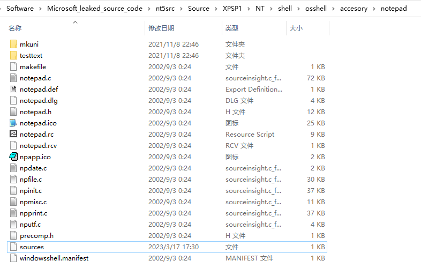Image resolution: width=421 pixels, height=268 pixels.
Task: Click the nputf.c file icon
Action: (13, 225)
